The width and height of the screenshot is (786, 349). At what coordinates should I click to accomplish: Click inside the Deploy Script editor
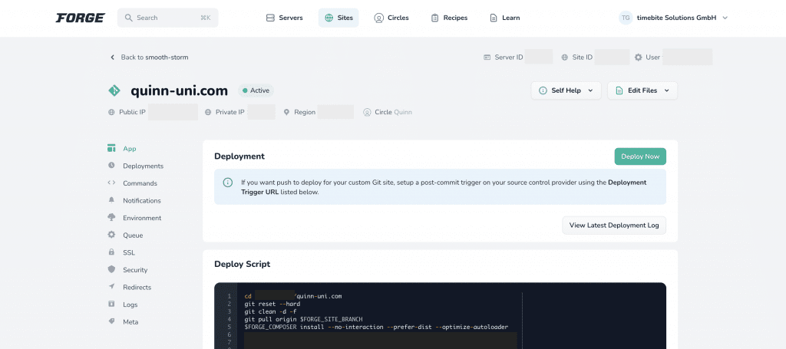click(440, 315)
